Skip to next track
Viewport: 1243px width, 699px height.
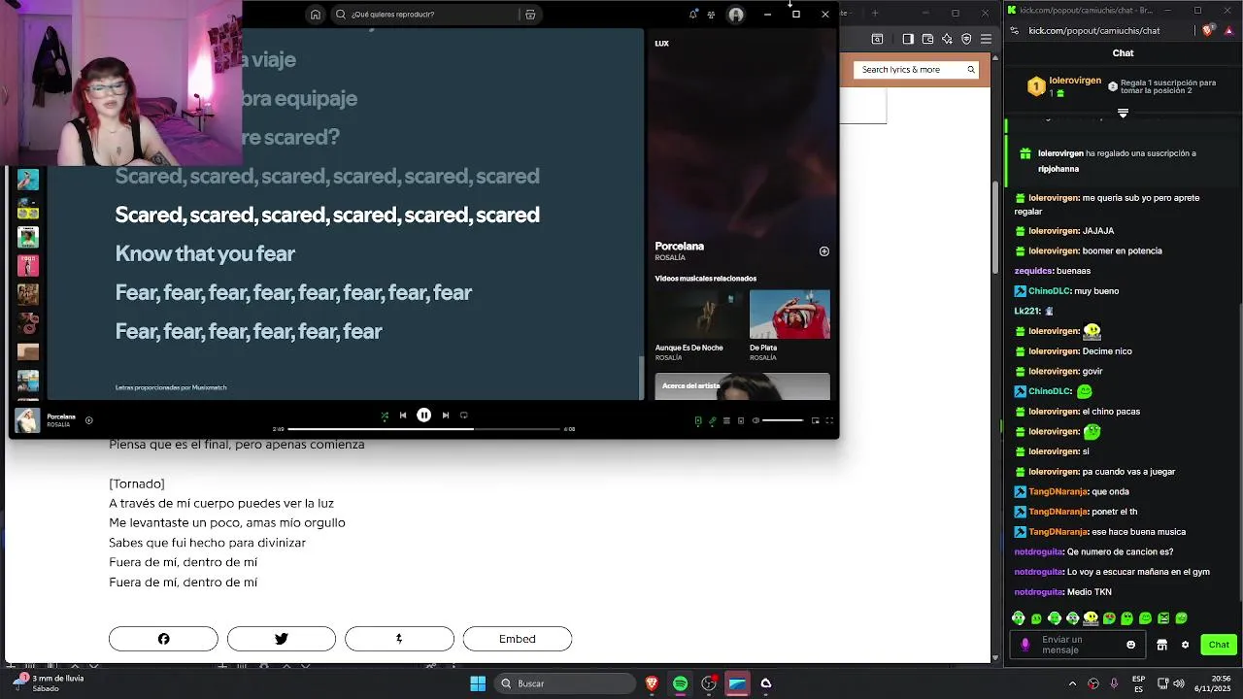[x=446, y=416]
